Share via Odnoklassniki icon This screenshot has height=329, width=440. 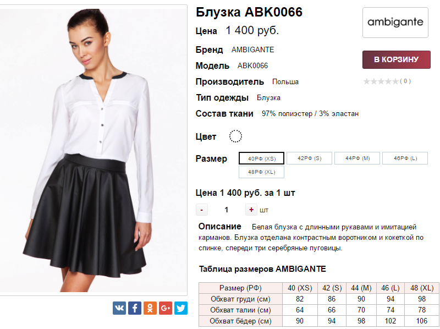150,308
